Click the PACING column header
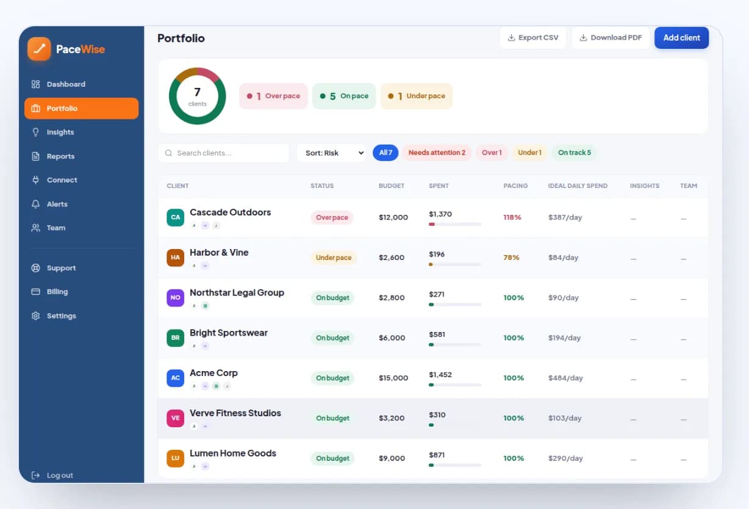The image size is (749, 509). (515, 186)
